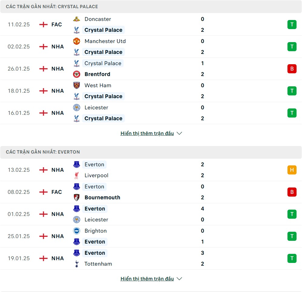Click the Brentford bee logo
302x292 pixels.
click(x=77, y=74)
